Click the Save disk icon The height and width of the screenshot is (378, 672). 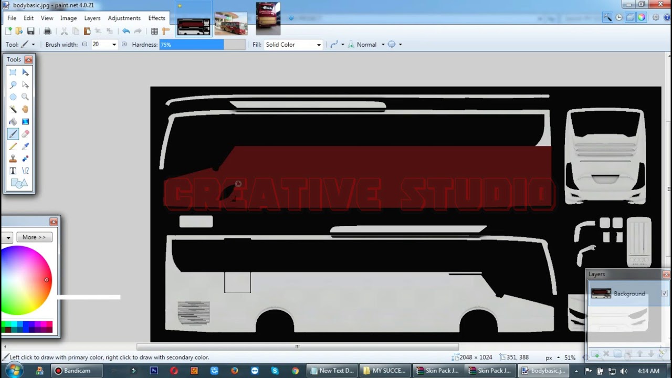coord(30,31)
